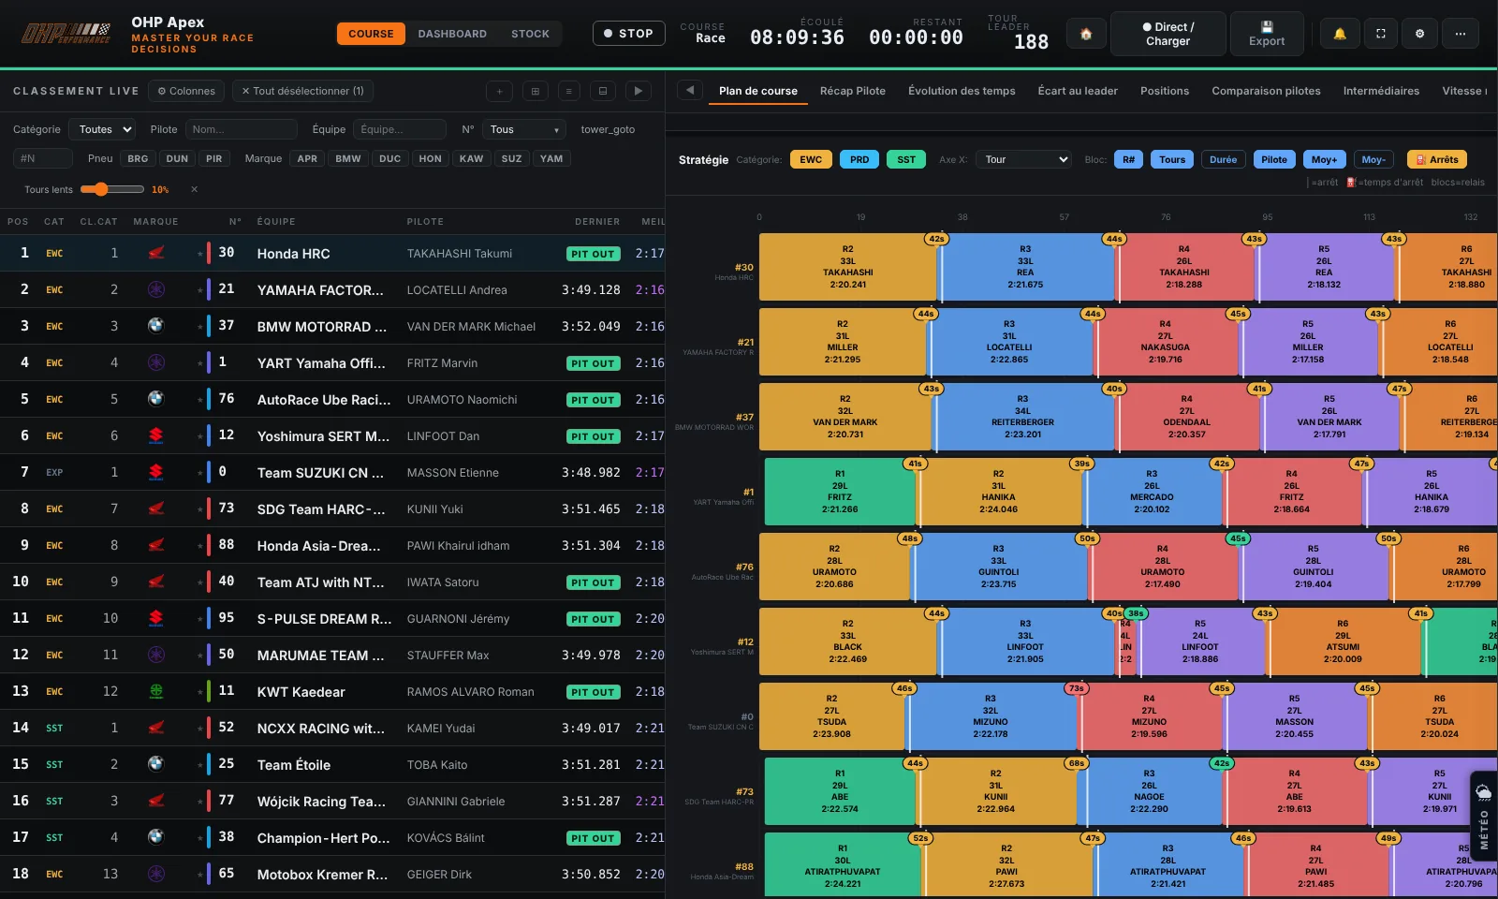
Task: Open settings gear icon
Action: point(1420,34)
